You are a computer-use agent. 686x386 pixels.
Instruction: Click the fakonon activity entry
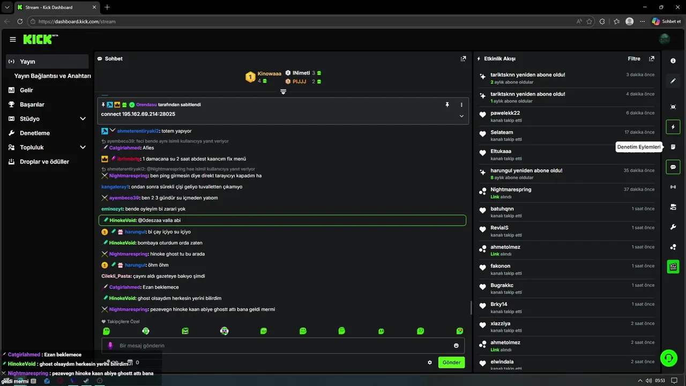coord(567,269)
